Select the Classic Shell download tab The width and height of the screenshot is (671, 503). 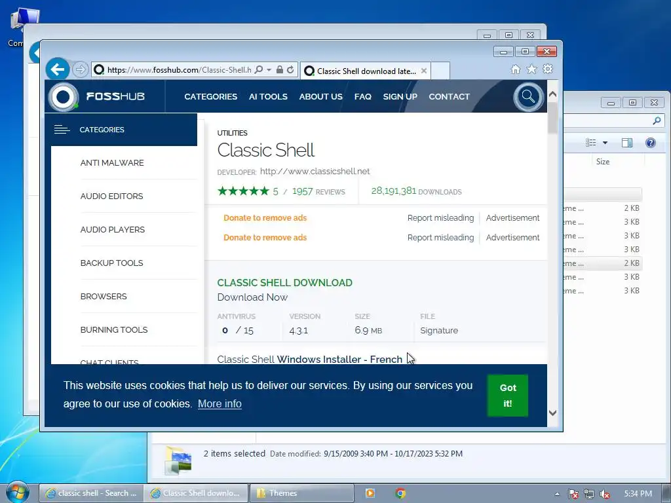pyautogui.click(x=366, y=71)
